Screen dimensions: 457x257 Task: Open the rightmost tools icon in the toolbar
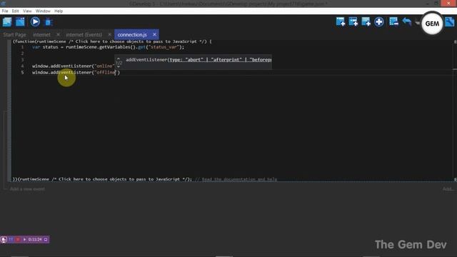click(450, 22)
